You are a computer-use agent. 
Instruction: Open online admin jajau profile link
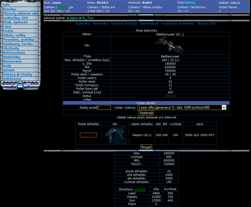[x=74, y=18]
